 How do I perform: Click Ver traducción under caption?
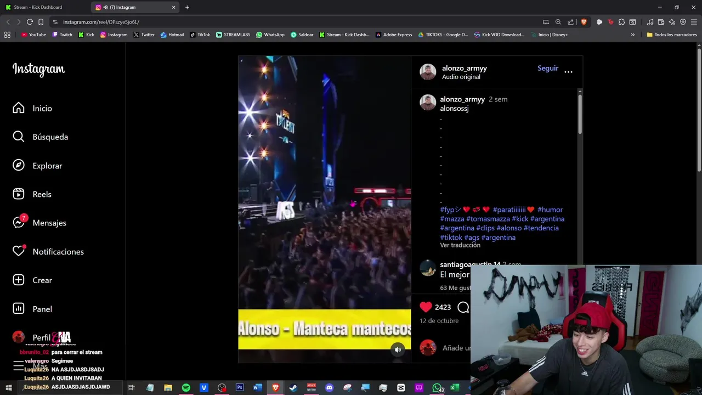pos(460,245)
